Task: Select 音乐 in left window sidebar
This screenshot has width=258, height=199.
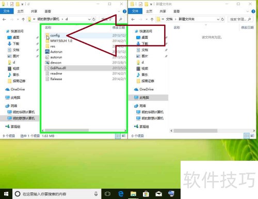Action: coord(16,75)
